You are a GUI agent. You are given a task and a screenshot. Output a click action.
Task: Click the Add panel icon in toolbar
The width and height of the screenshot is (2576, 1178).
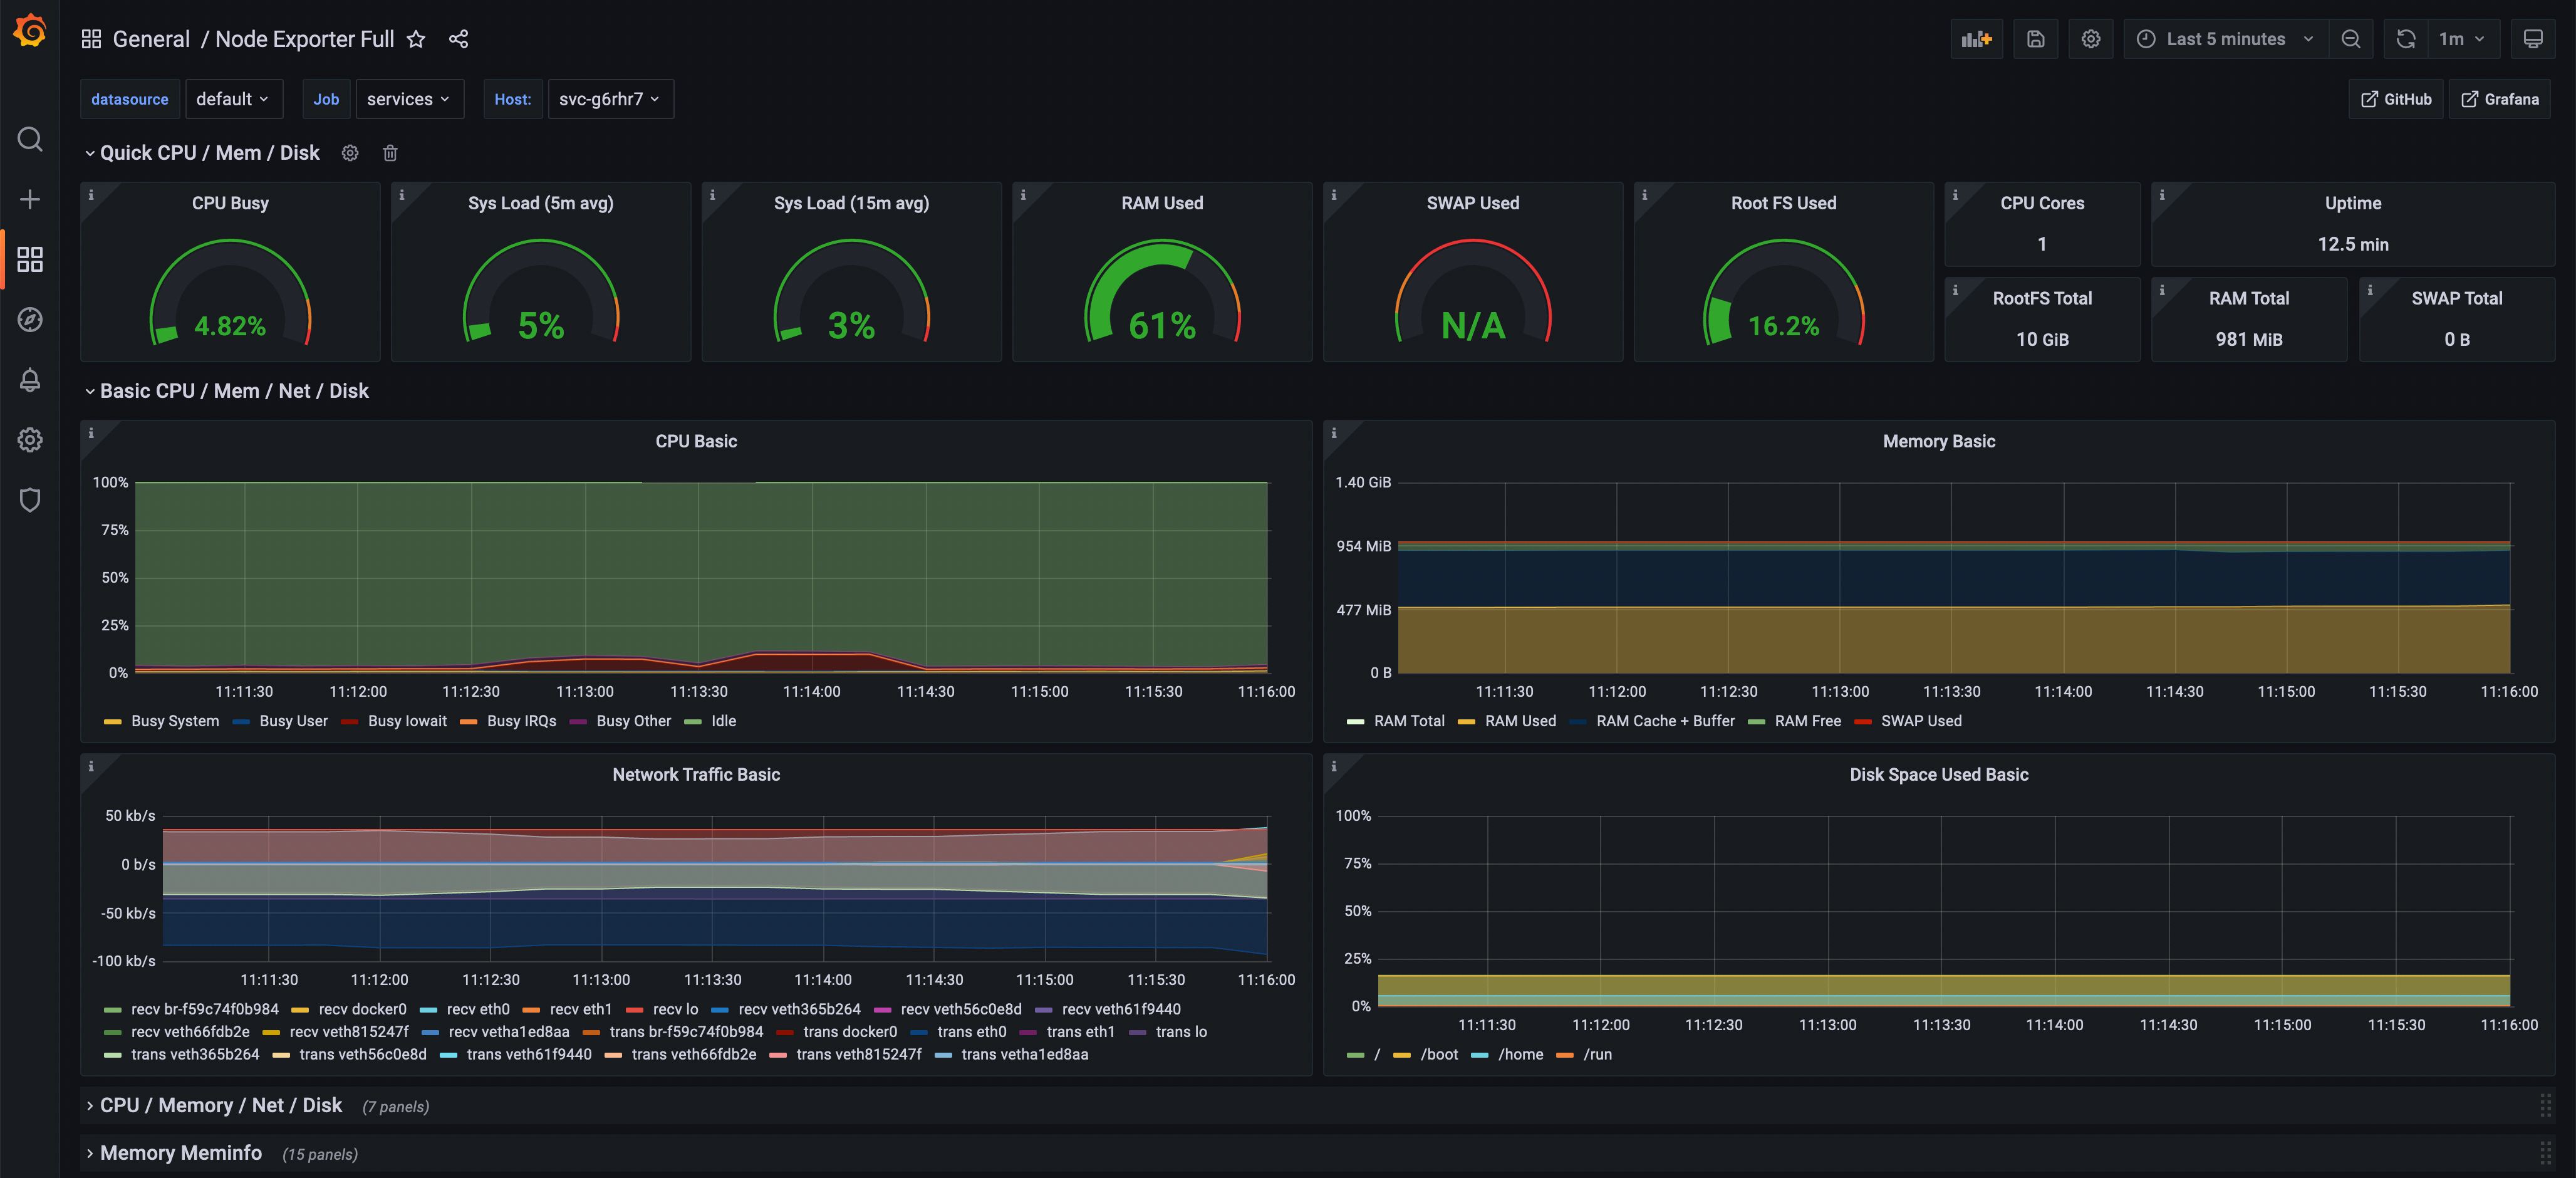(1976, 39)
